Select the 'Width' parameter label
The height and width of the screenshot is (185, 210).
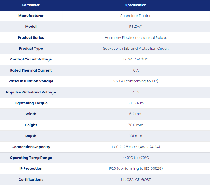31,114
